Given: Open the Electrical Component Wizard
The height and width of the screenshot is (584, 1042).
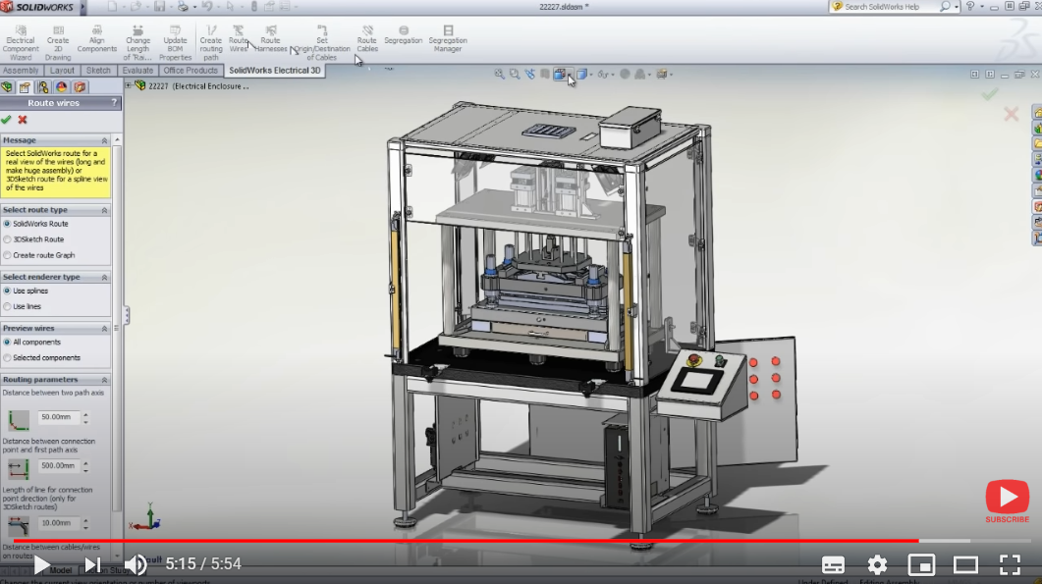Looking at the screenshot, I should pos(21,43).
